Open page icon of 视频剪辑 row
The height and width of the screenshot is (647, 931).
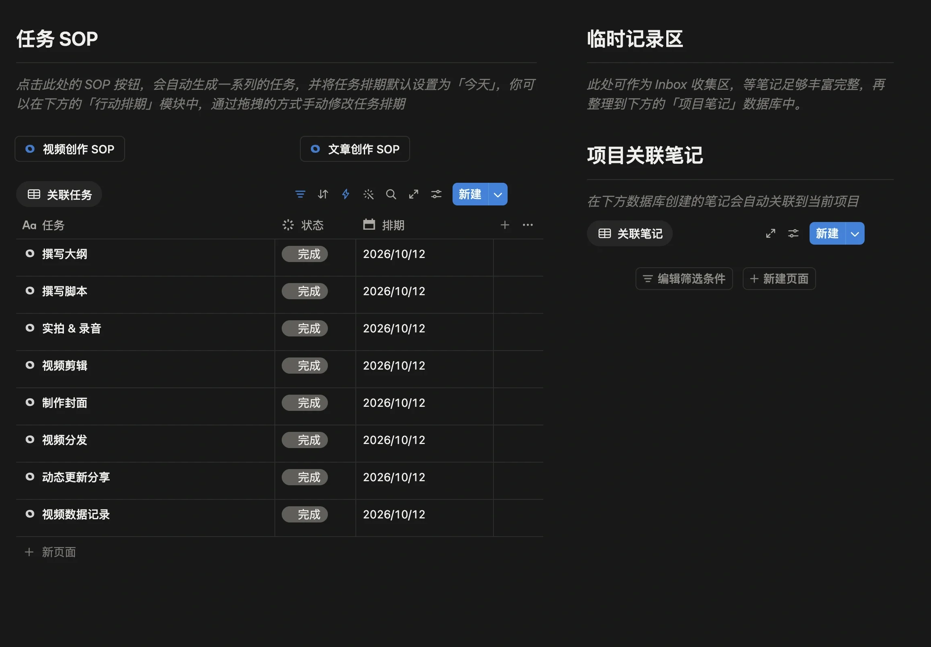point(30,365)
